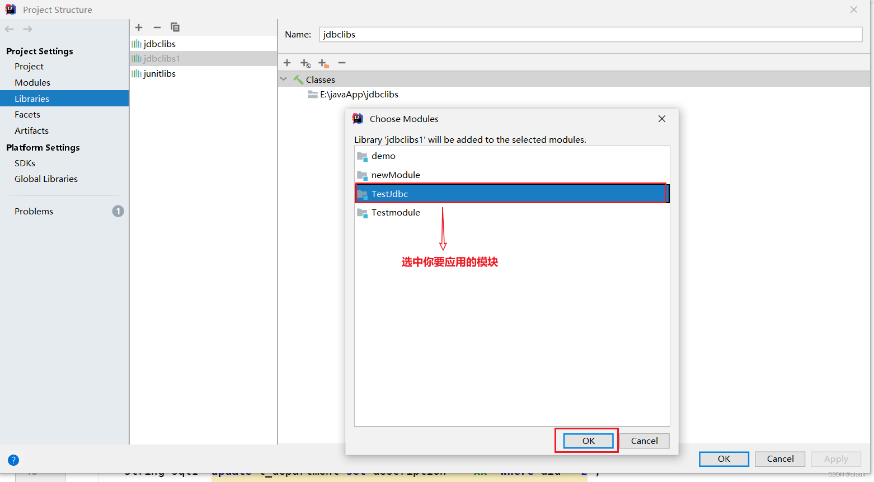Image resolution: width=874 pixels, height=482 pixels.
Task: Close the Project Structure window
Action: 854,10
